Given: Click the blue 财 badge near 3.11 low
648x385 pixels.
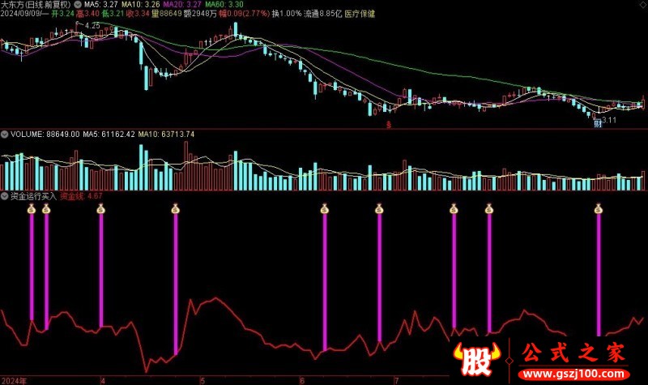Looking at the screenshot, I should click(598, 123).
